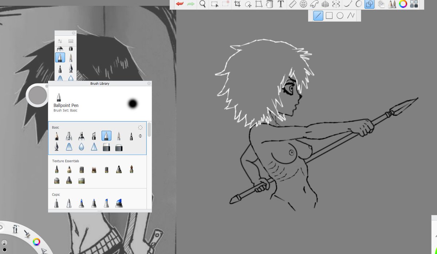Enable the Predictive Stroke tool

click(359, 4)
